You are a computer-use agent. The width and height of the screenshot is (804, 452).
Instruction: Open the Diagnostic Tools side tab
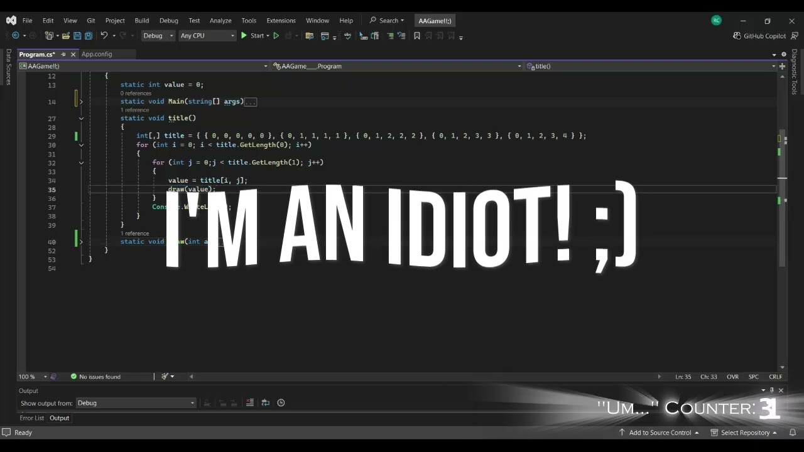pos(795,72)
